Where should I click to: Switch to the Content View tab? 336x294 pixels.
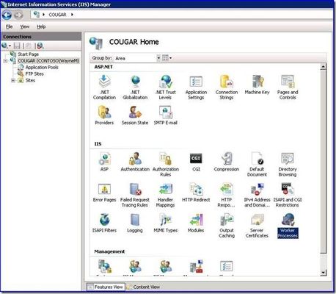click(144, 287)
